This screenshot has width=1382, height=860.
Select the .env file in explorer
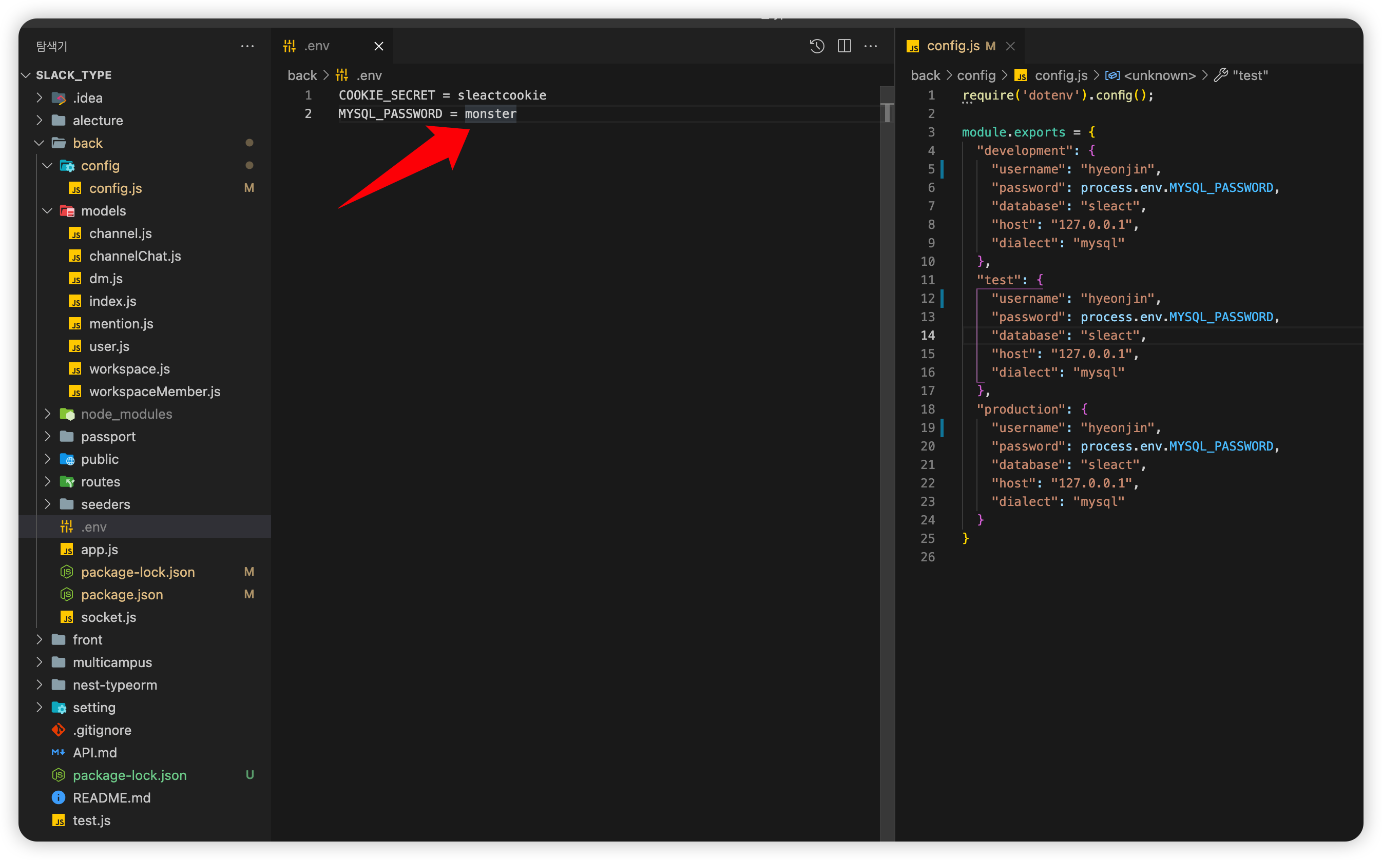pos(94,526)
